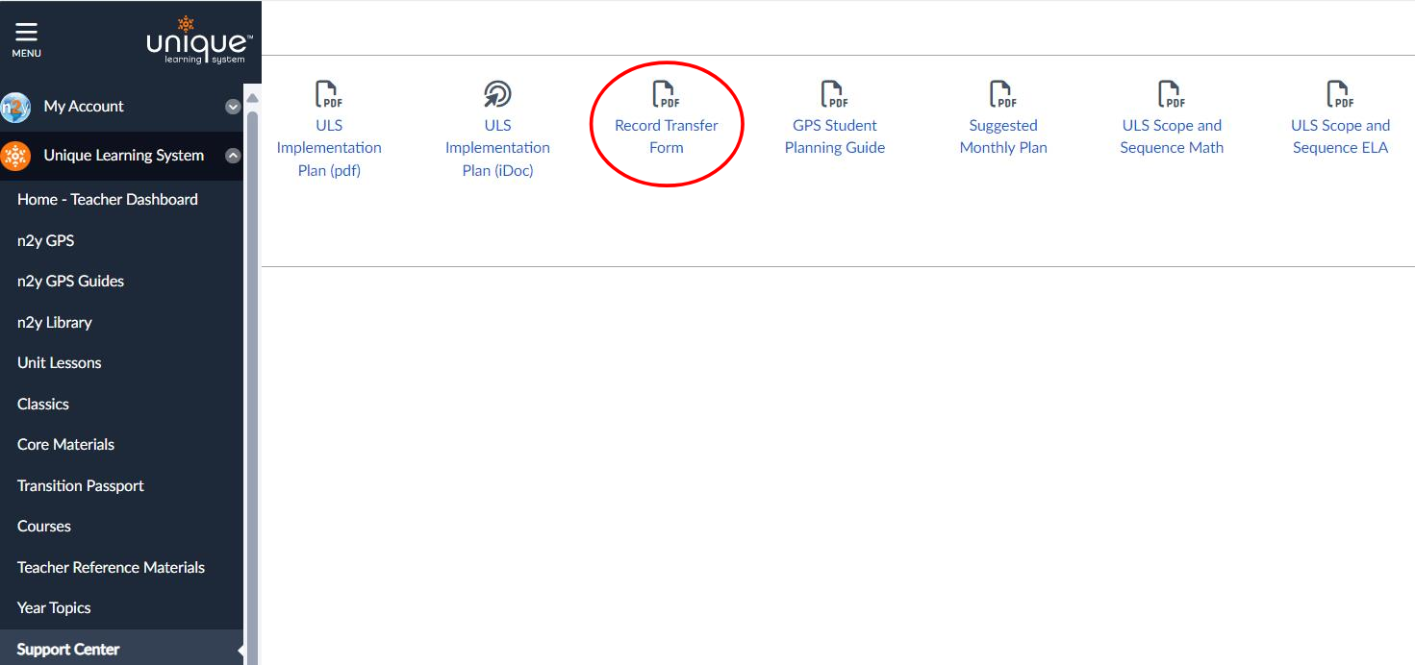1415x665 pixels.
Task: Click the n2y My Account icon
Action: (15, 107)
